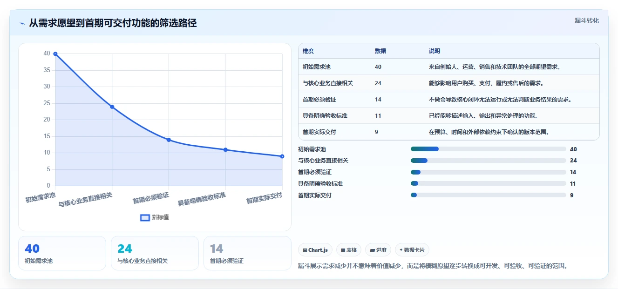Select the 数据卡片 tag
The height and width of the screenshot is (289, 618).
click(412, 250)
